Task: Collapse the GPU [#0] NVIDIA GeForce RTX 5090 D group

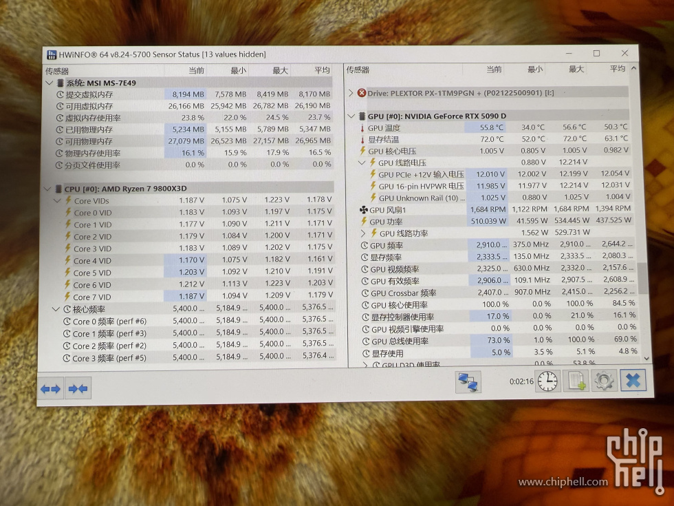Action: pos(351,116)
